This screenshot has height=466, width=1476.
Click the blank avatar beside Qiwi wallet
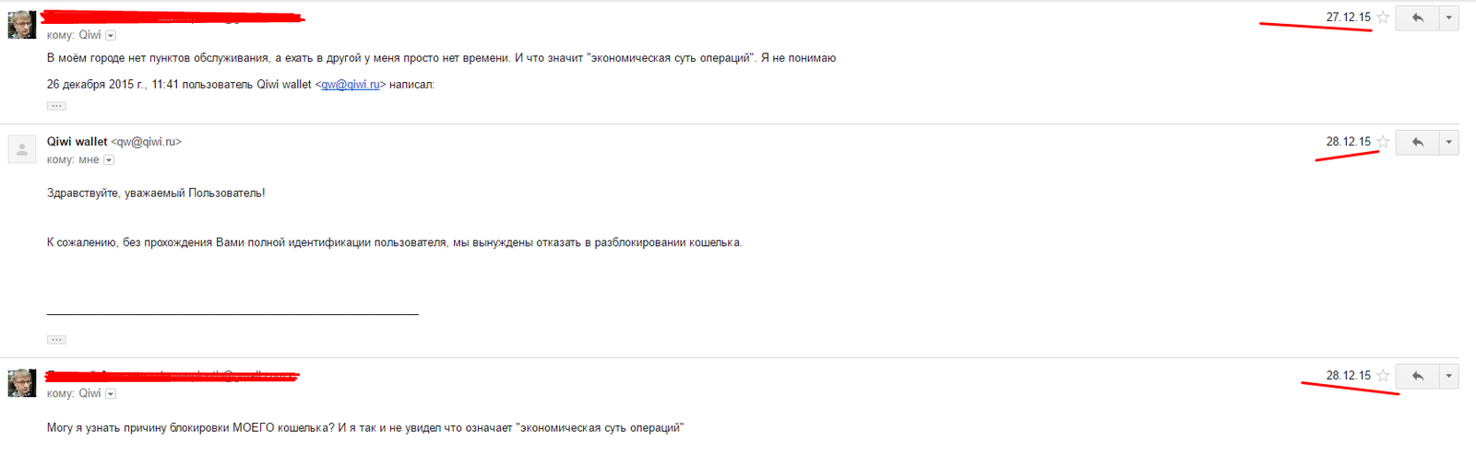click(22, 149)
